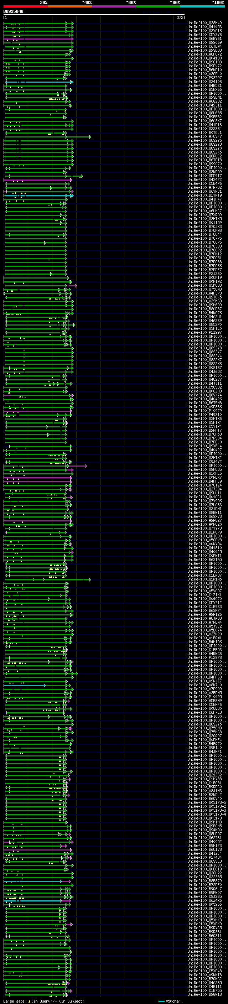The image size is (228, 1004).
Task: Open hit UniRef100_Q99069
Action: (x=204, y=42)
